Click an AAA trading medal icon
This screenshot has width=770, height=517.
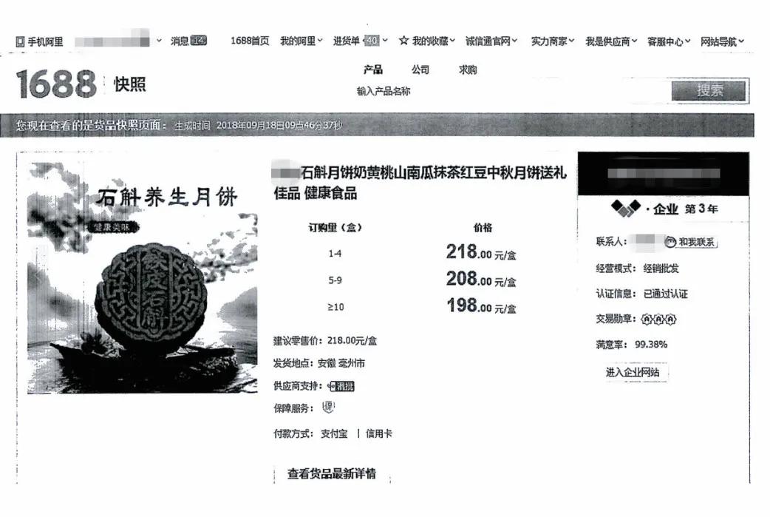(647, 319)
